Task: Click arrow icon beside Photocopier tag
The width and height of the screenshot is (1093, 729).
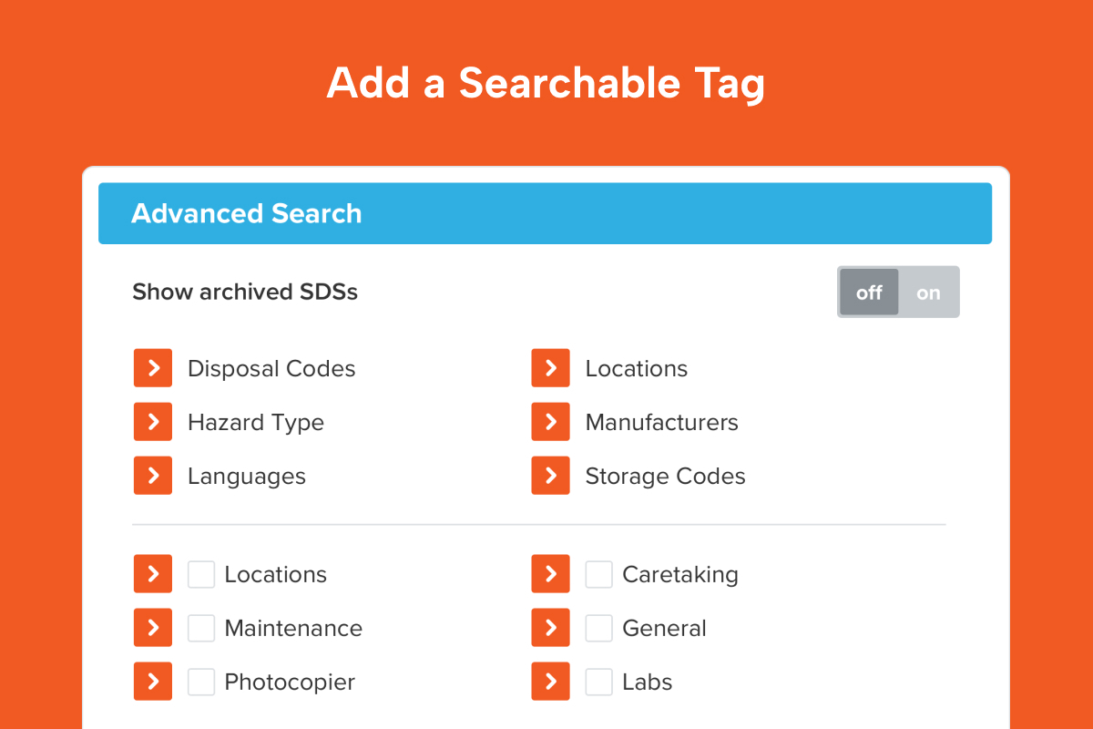Action: (x=153, y=682)
